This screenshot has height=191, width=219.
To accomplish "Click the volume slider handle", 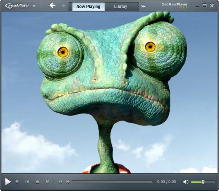I will point(203,182).
